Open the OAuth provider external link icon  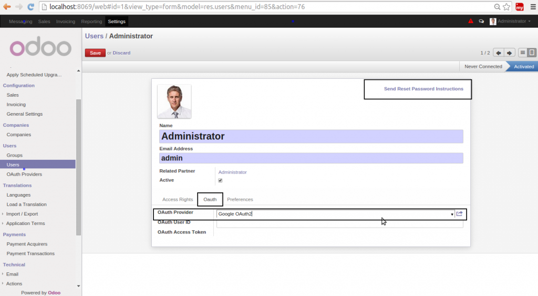pyautogui.click(x=459, y=213)
